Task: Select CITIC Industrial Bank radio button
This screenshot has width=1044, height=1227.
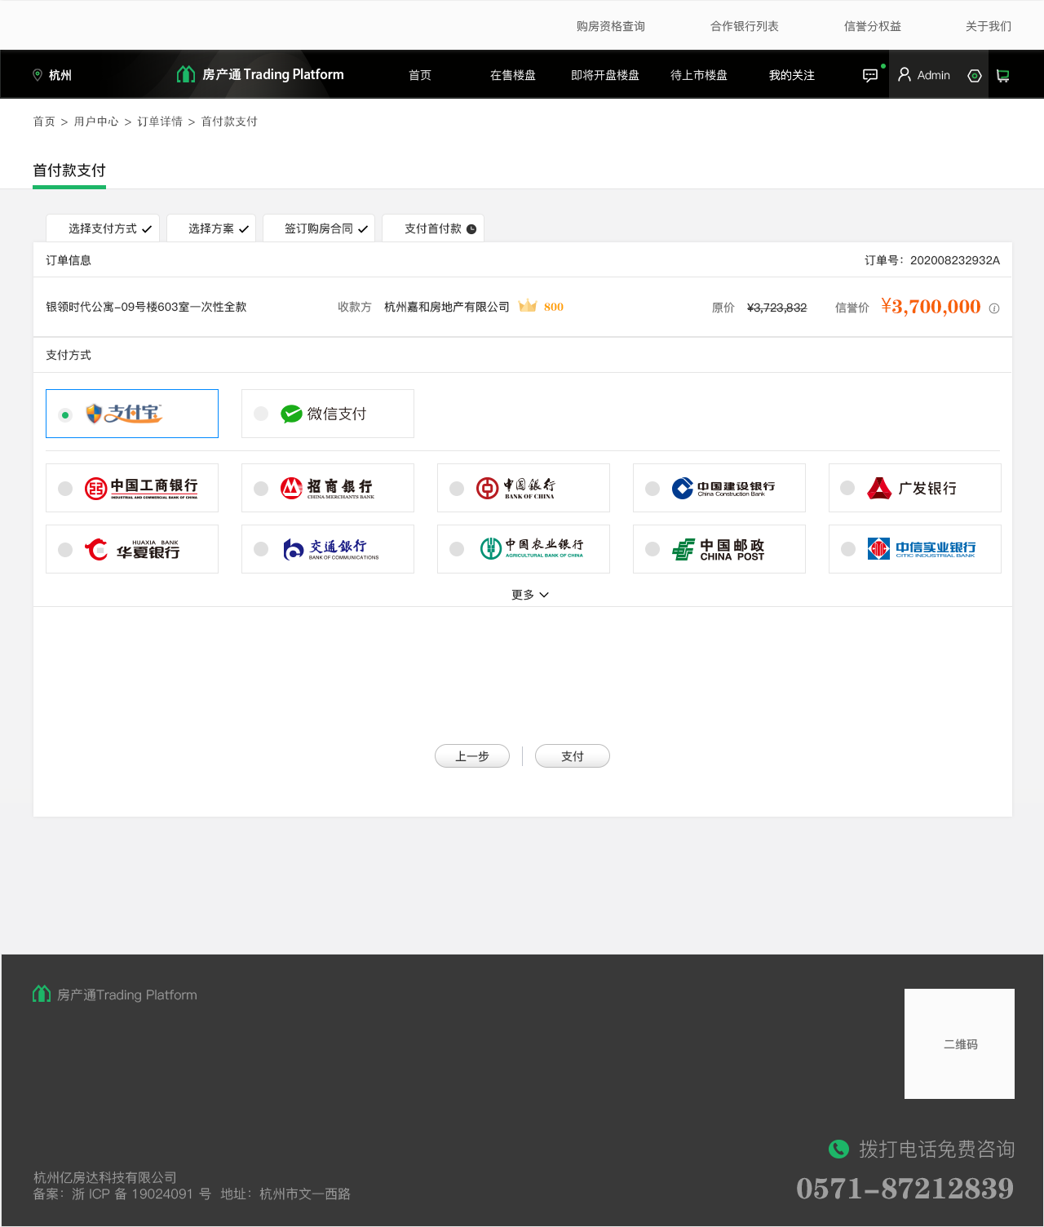Action: click(848, 549)
